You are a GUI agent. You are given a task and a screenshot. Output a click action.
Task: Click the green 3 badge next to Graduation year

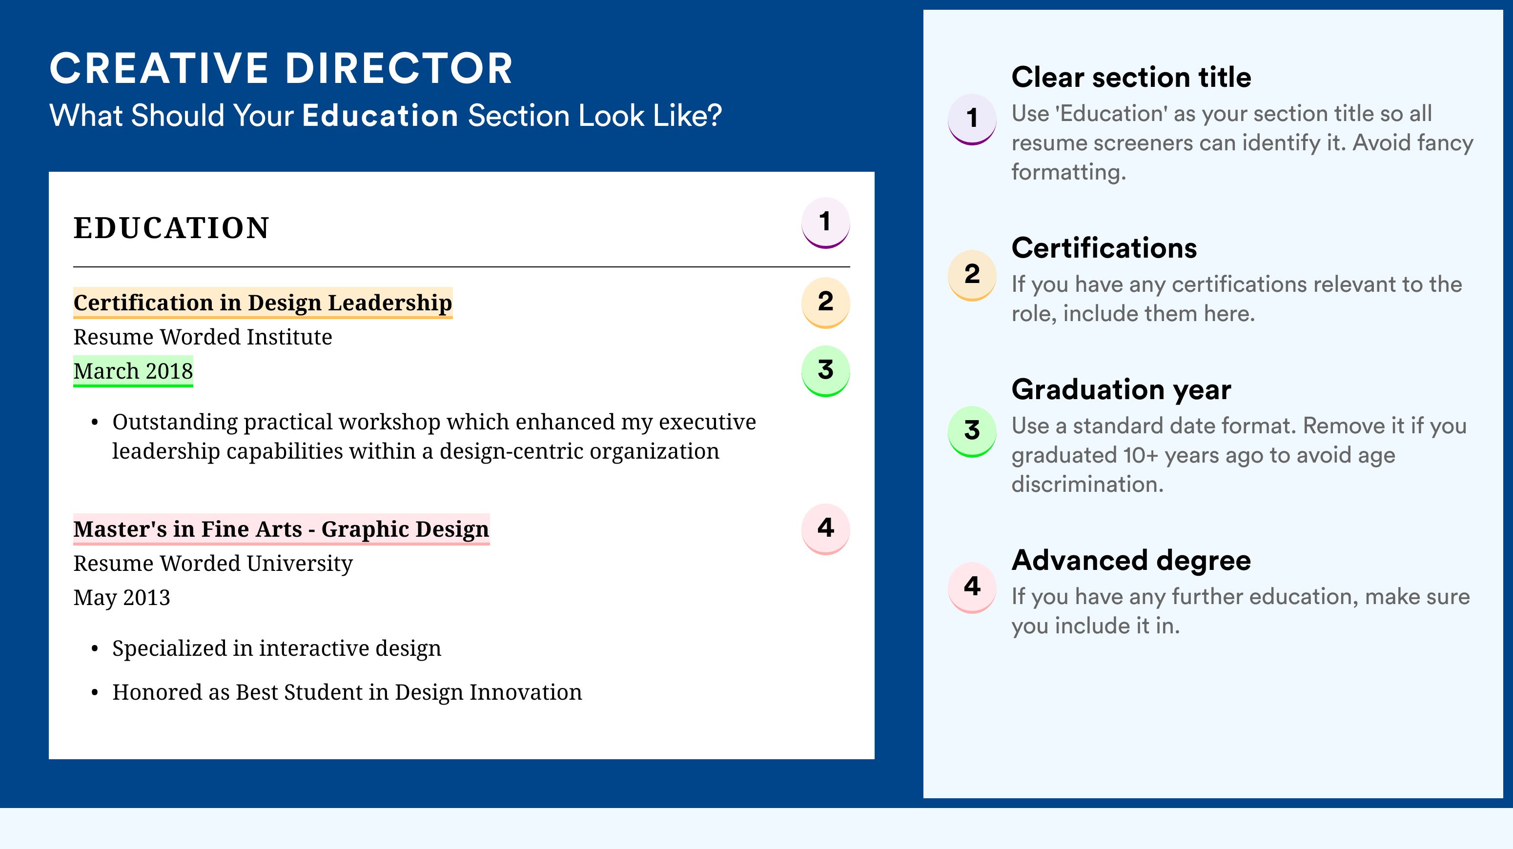[x=971, y=430]
